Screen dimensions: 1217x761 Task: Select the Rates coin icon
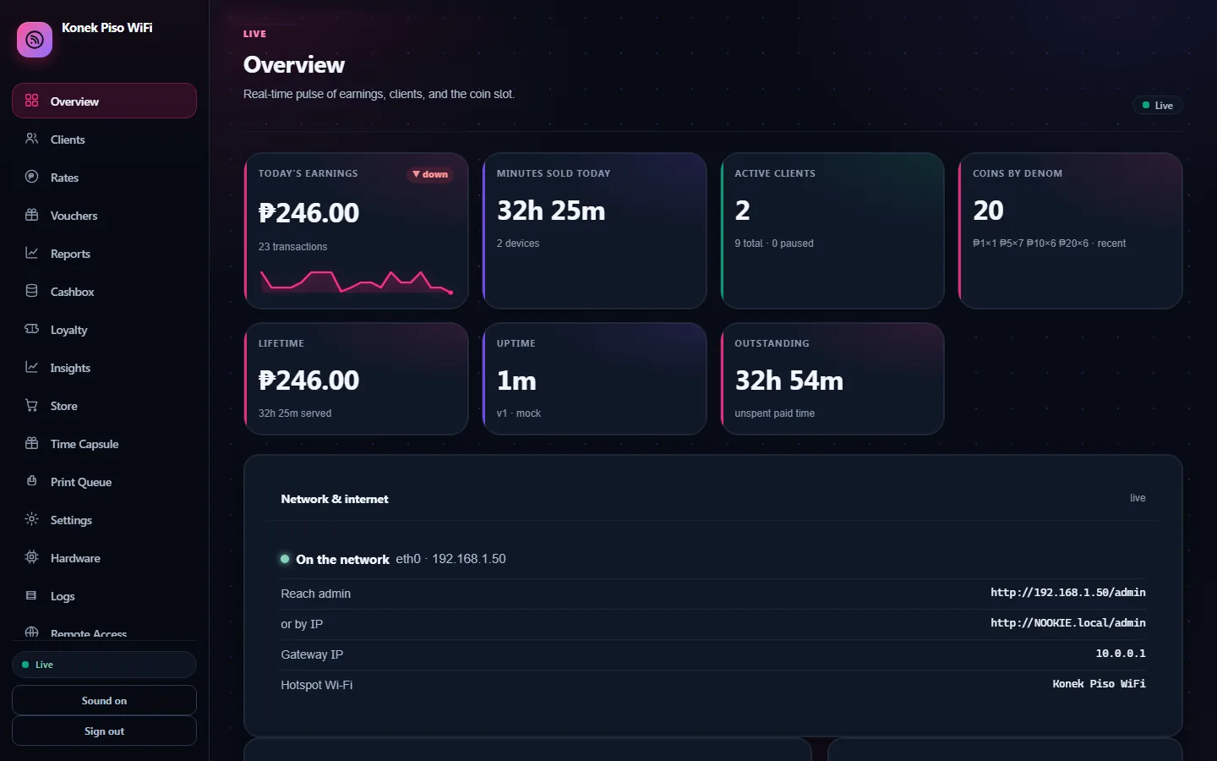tap(32, 177)
